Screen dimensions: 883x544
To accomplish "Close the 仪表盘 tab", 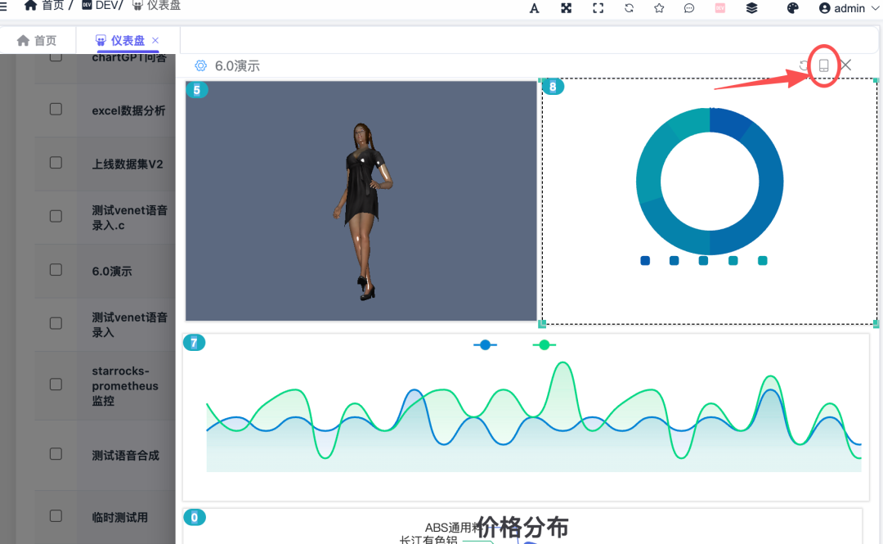I will tap(155, 40).
